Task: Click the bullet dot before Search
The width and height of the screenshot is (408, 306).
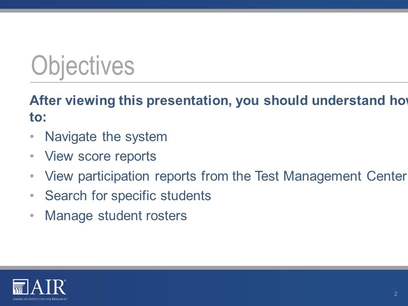Action: [32, 195]
